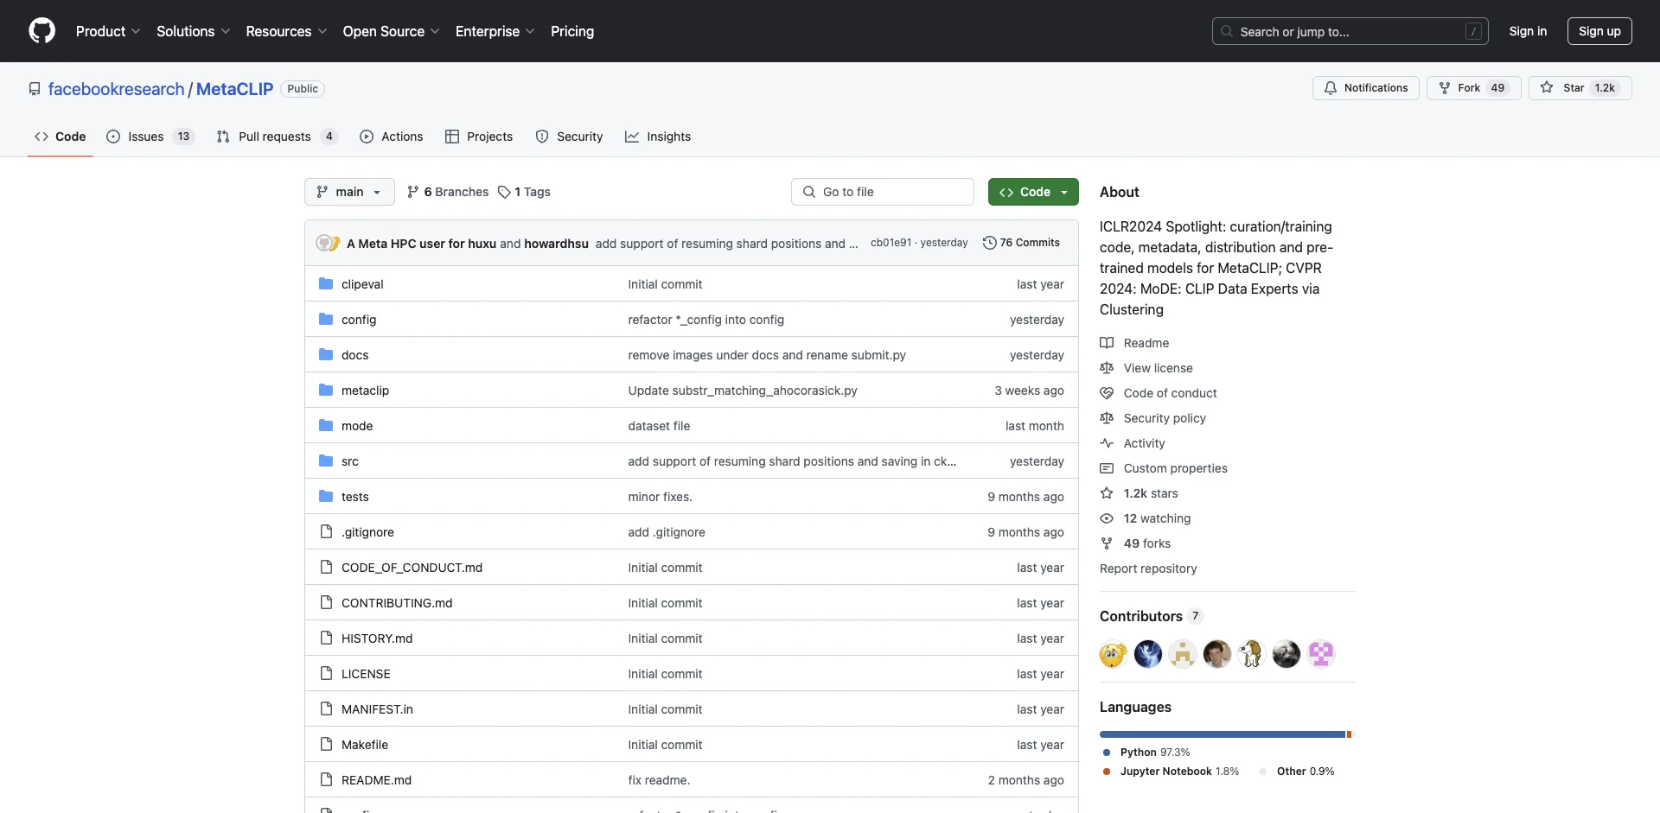Click the Jupyter Notebook language entry
The height and width of the screenshot is (813, 1660).
[1171, 772]
